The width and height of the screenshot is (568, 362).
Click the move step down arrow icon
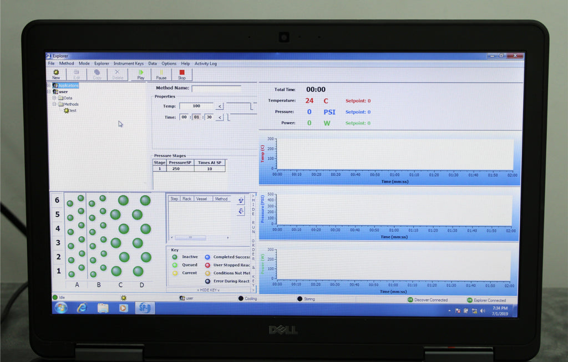pyautogui.click(x=241, y=211)
